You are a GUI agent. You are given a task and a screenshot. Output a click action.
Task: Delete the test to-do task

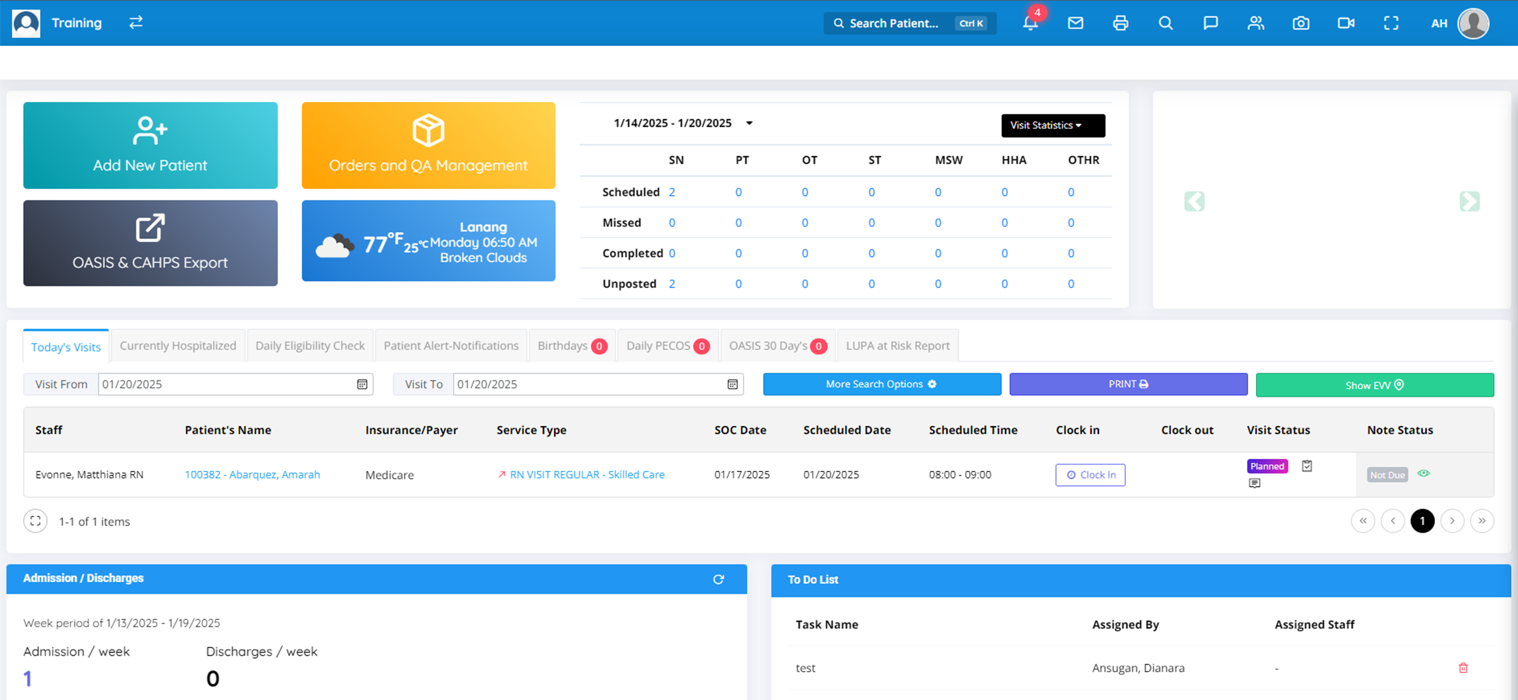point(1463,668)
